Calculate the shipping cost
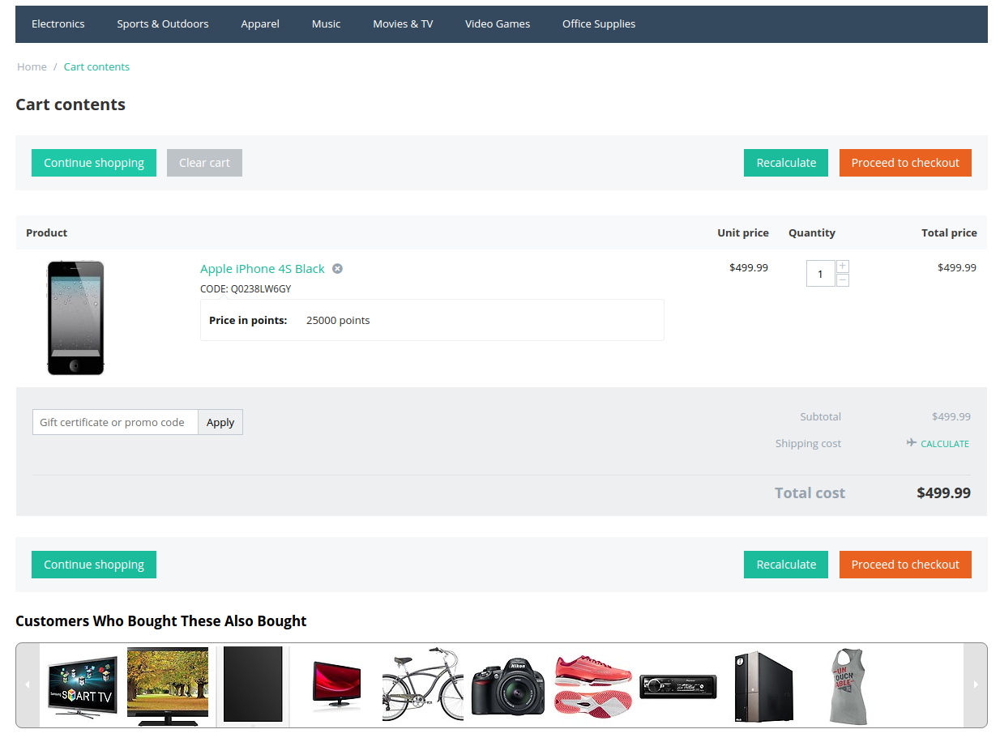The image size is (1000, 742). point(945,444)
